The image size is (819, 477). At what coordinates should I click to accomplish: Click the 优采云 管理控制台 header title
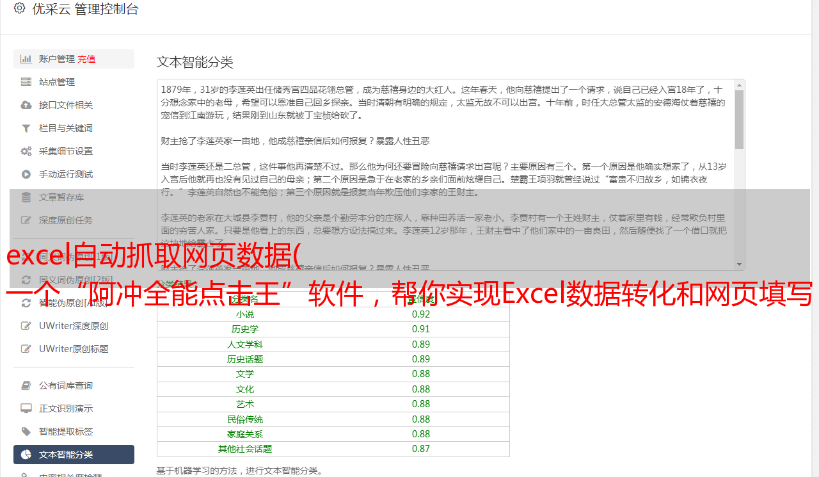[85, 9]
